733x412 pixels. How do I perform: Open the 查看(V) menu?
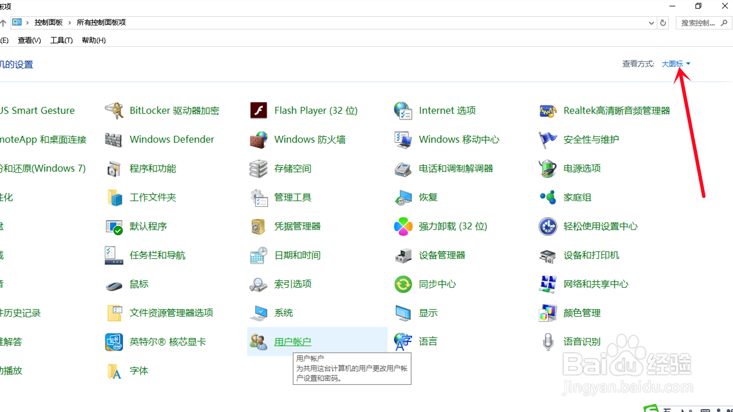point(30,40)
